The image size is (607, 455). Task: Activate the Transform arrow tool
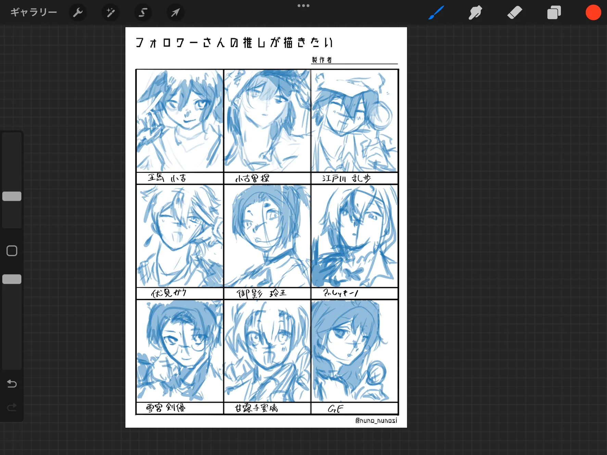[x=175, y=13]
